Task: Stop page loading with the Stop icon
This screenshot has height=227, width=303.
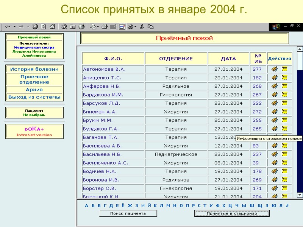Action: tap(35, 26)
